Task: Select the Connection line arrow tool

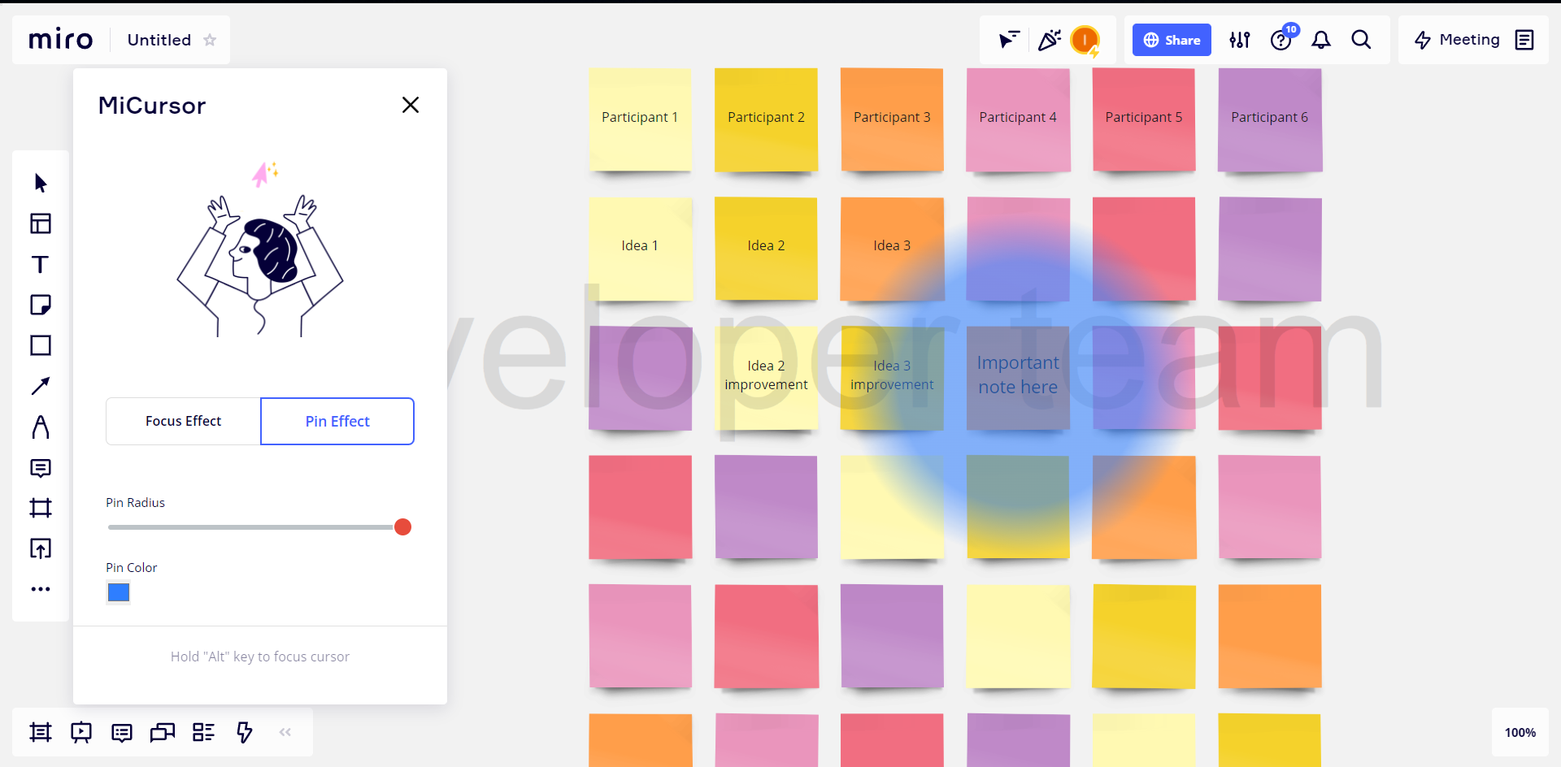Action: pyautogui.click(x=41, y=386)
